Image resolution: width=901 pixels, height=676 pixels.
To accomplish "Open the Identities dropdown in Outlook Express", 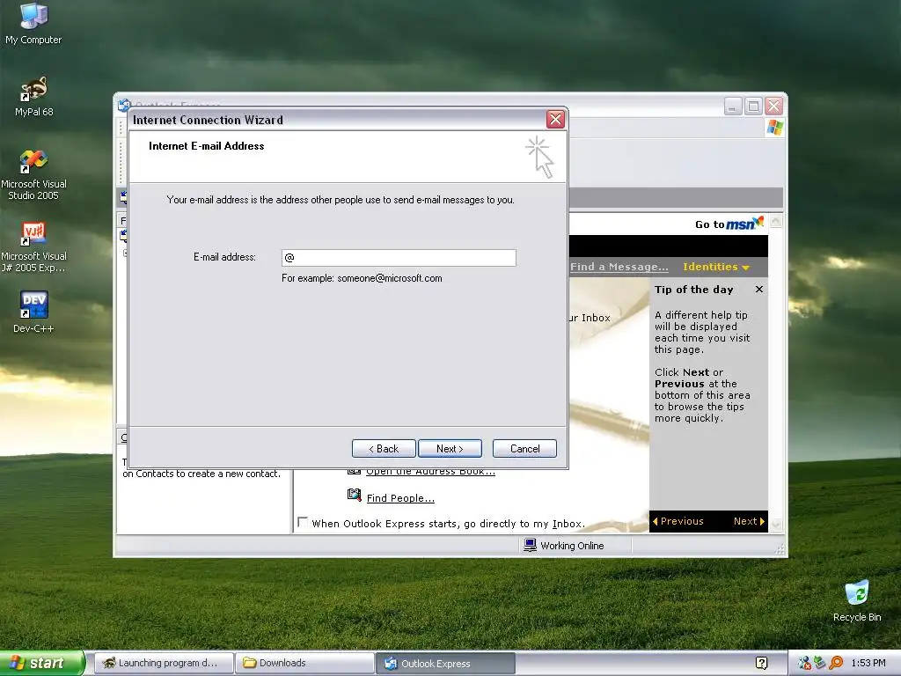I will click(x=716, y=267).
